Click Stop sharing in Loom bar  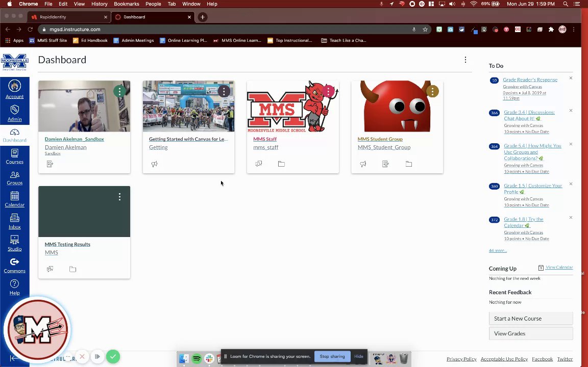click(x=332, y=356)
